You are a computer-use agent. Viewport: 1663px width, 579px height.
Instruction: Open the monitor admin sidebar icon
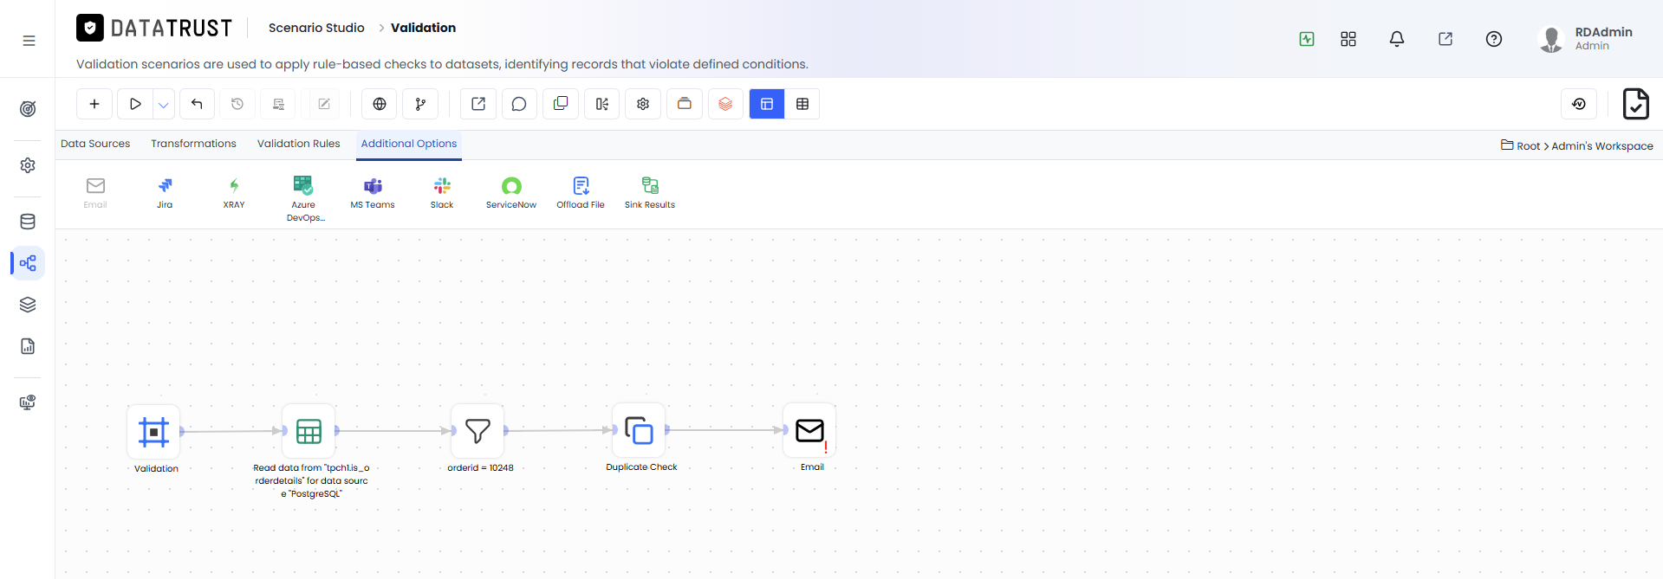point(28,402)
